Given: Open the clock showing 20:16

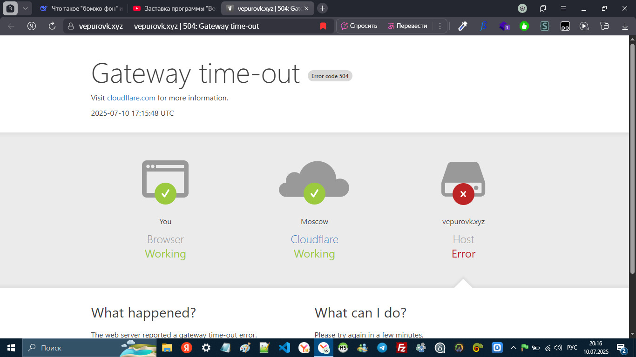Looking at the screenshot, I should point(595,348).
